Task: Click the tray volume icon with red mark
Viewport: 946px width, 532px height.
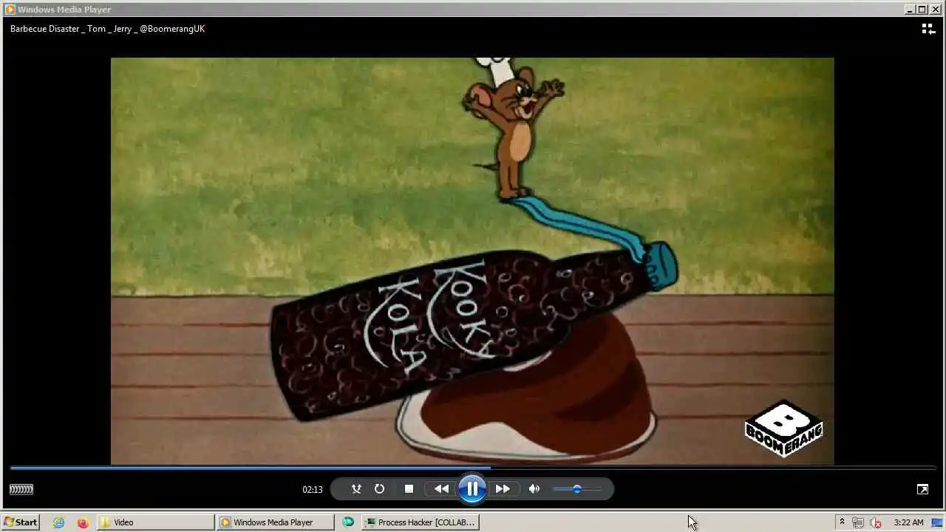Action: 876,522
